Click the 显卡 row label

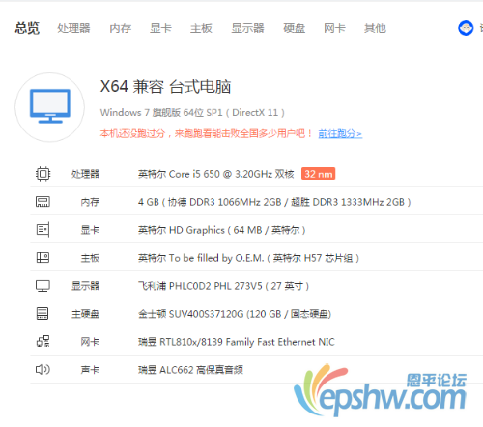pos(90,230)
